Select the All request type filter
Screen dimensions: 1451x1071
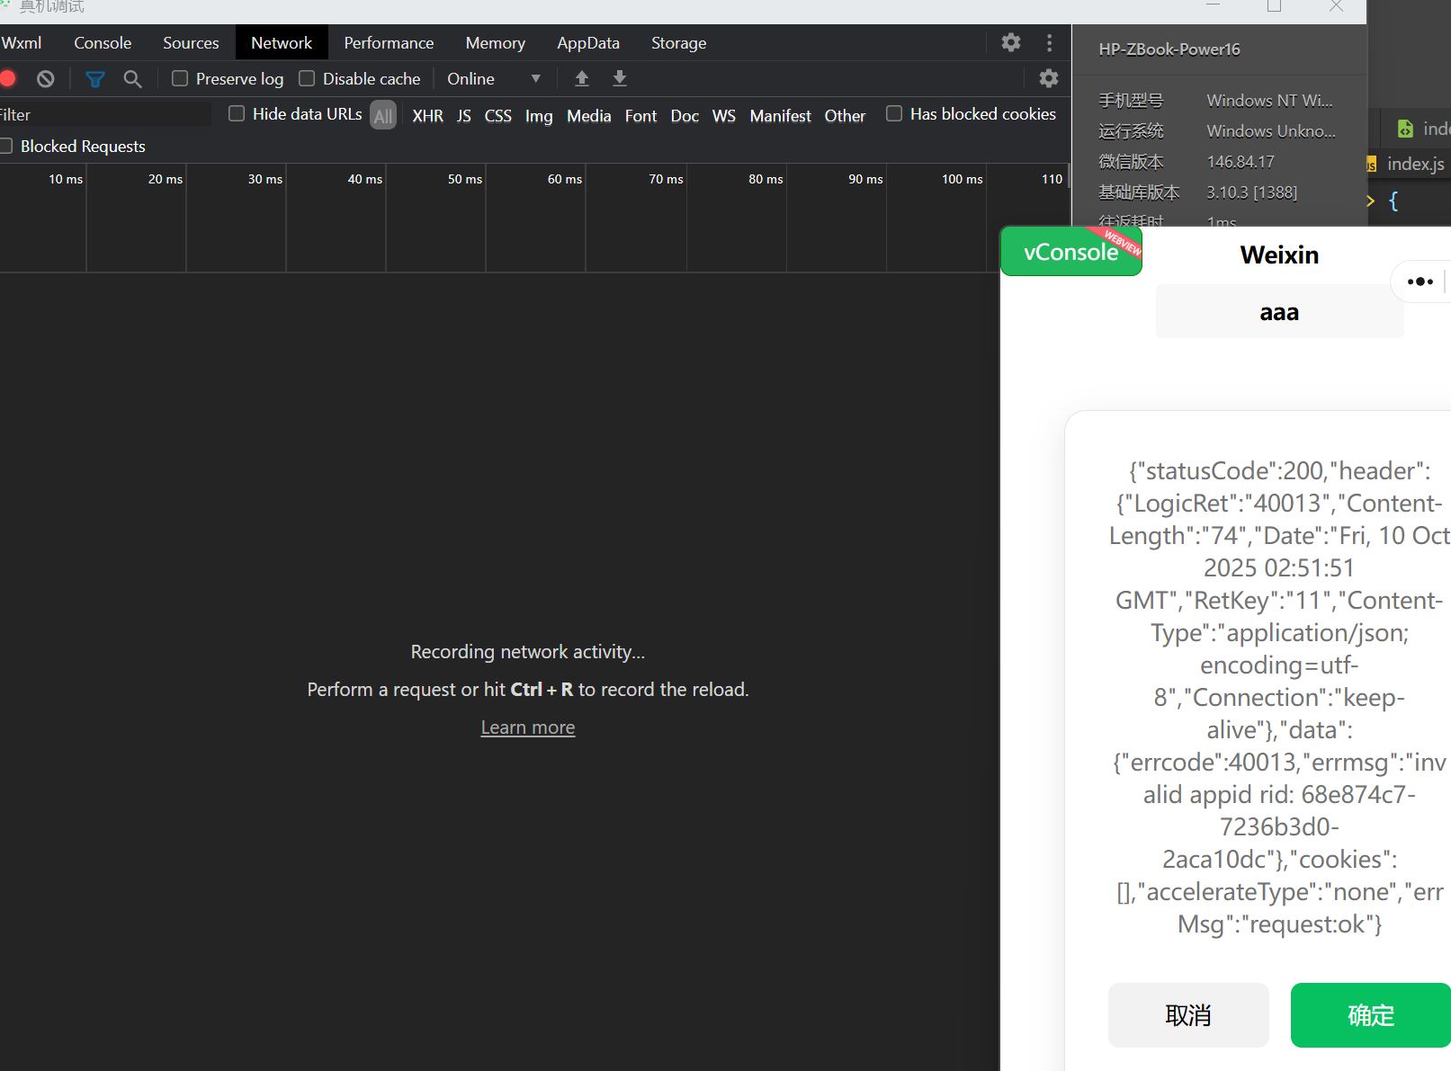(383, 115)
